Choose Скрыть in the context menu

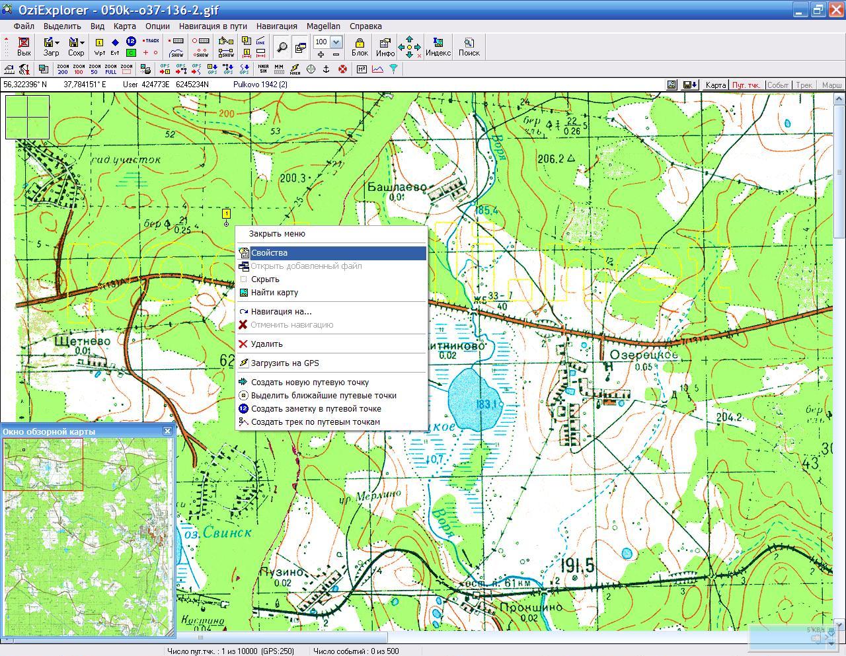click(332, 279)
